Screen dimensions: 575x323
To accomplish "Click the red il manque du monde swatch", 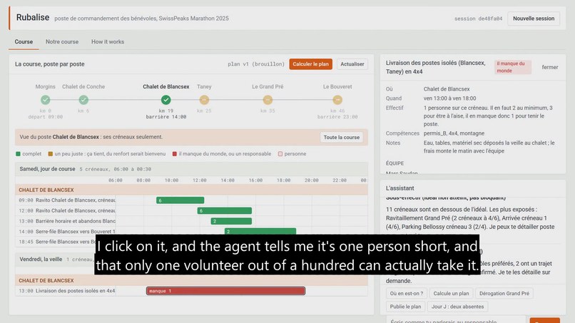I will (175, 154).
